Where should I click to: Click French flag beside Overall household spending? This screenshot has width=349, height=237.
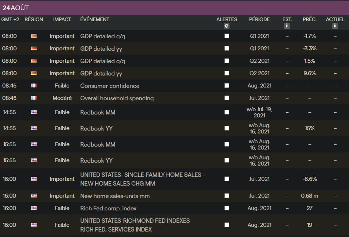34,98
